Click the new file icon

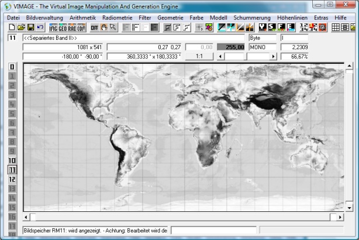pos(12,28)
